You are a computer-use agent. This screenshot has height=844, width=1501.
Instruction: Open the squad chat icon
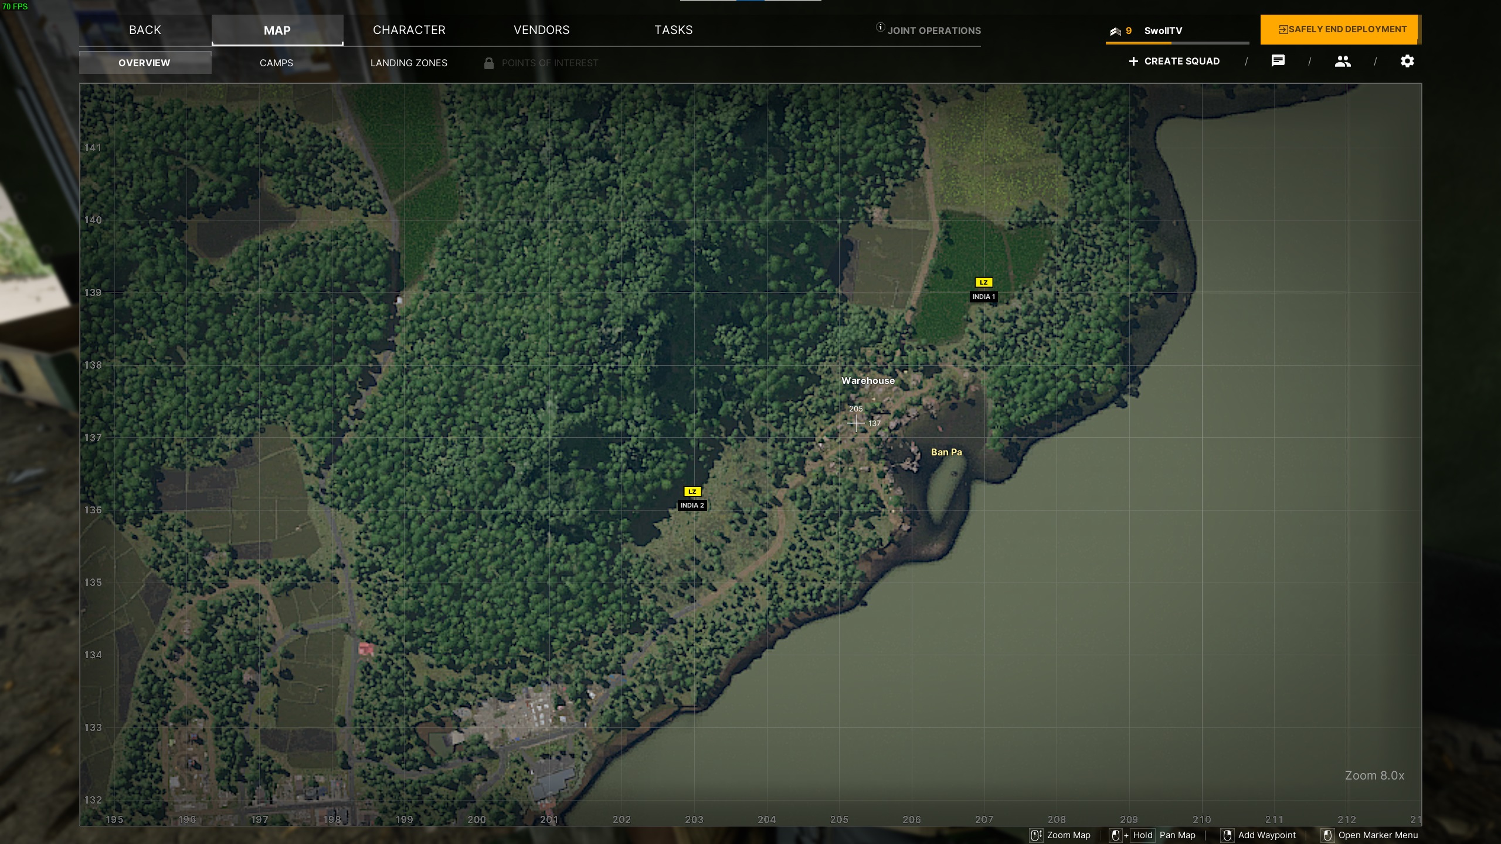pyautogui.click(x=1278, y=61)
